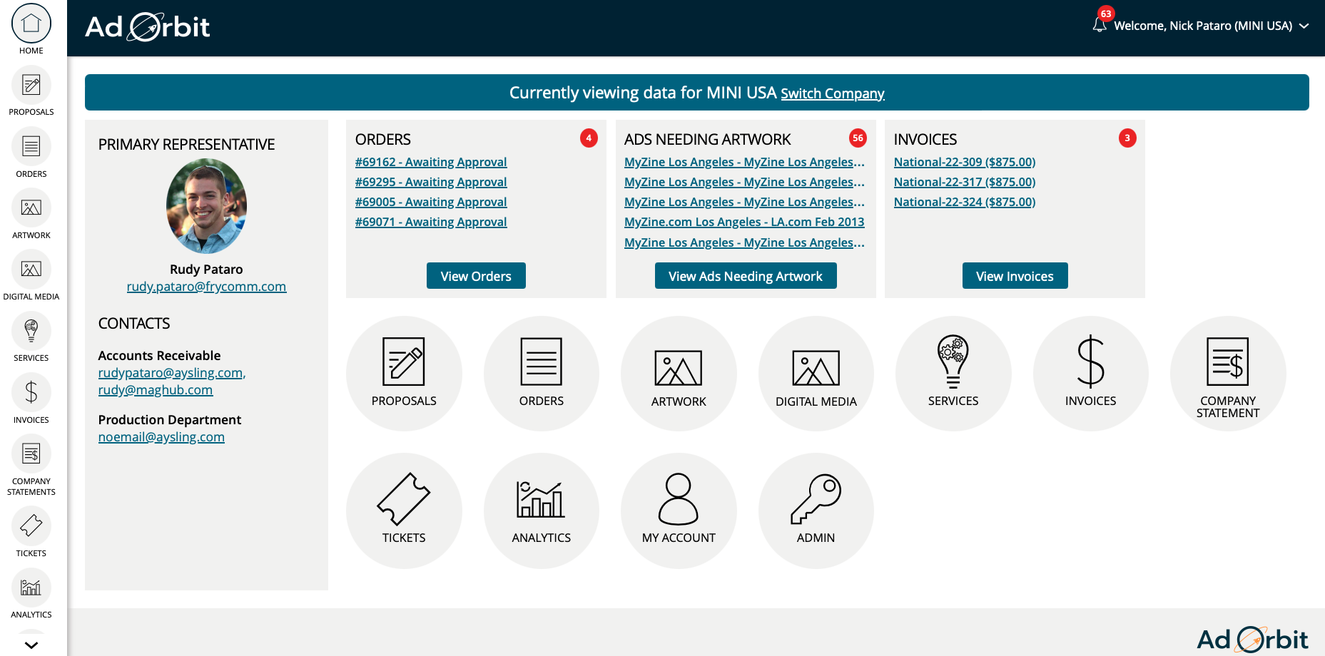Image resolution: width=1325 pixels, height=656 pixels.
Task: Open My Account person icon
Action: point(679,502)
